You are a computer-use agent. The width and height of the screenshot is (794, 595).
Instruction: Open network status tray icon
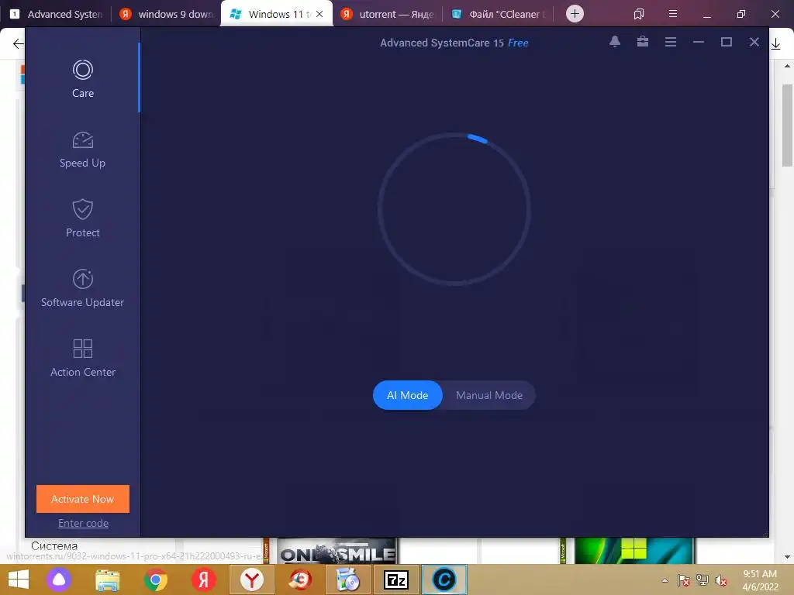(x=702, y=580)
